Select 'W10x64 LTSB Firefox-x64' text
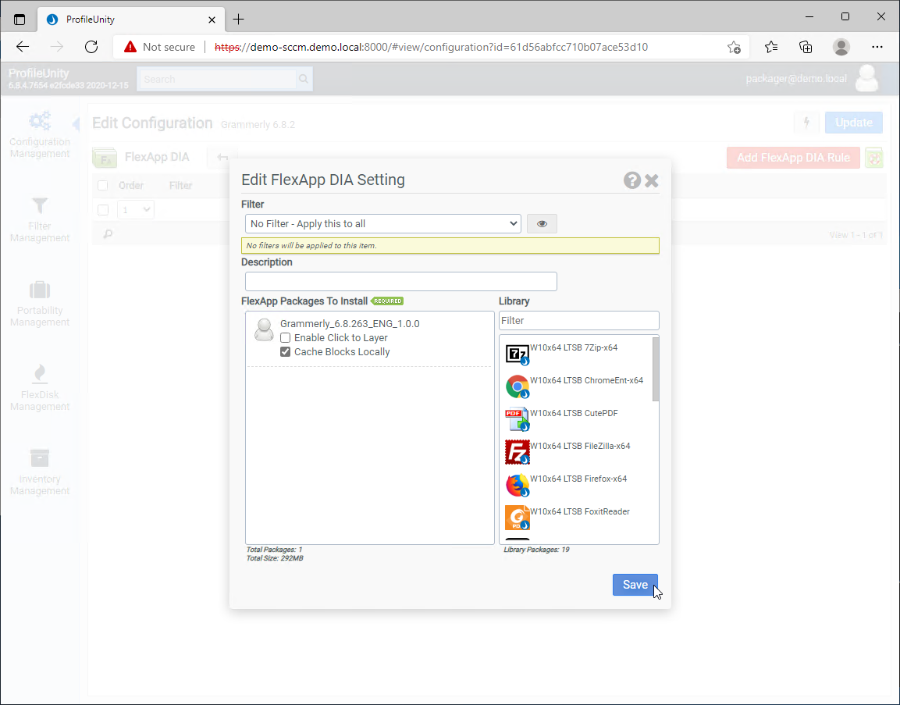The image size is (900, 705). [x=578, y=479]
